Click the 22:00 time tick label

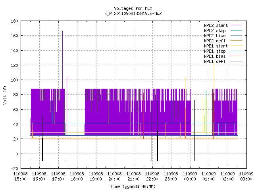pos(152,179)
